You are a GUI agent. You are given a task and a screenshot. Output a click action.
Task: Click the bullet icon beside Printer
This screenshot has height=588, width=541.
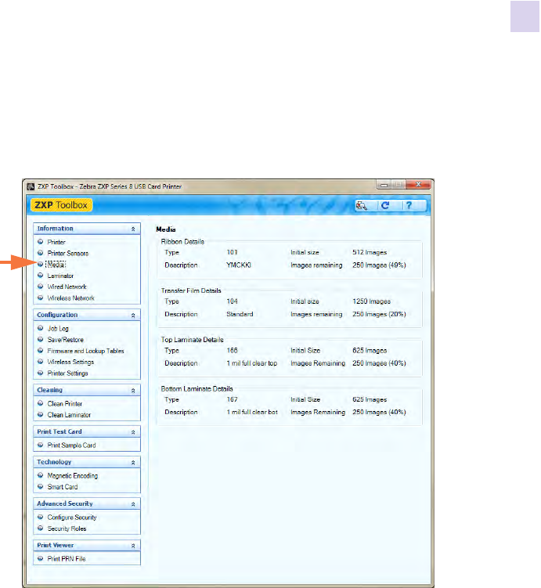click(x=41, y=242)
